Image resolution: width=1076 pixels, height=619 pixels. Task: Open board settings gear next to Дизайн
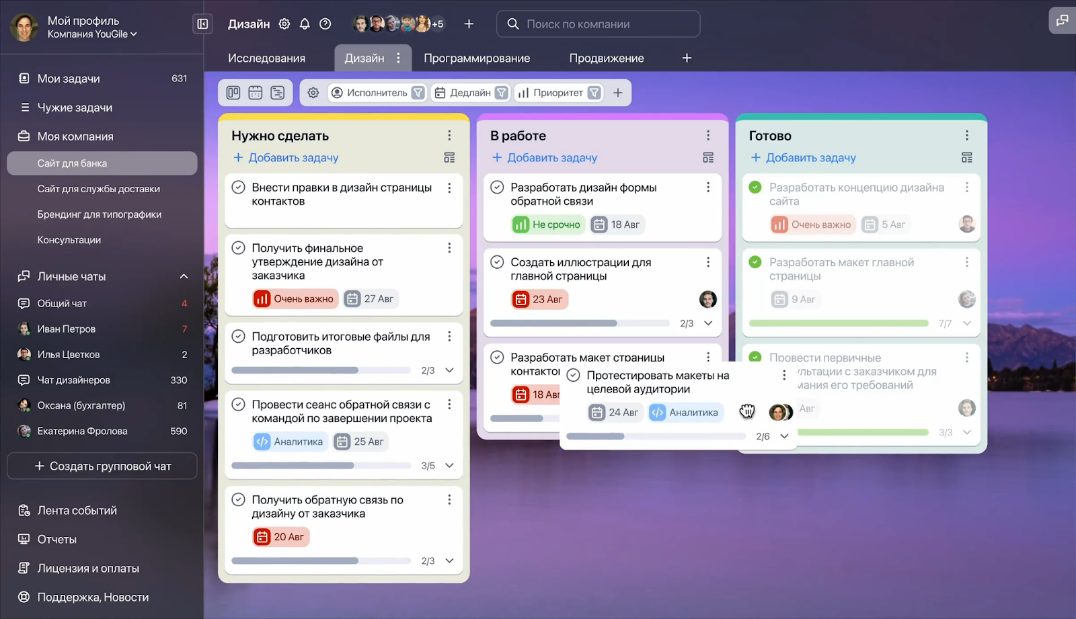tap(284, 24)
